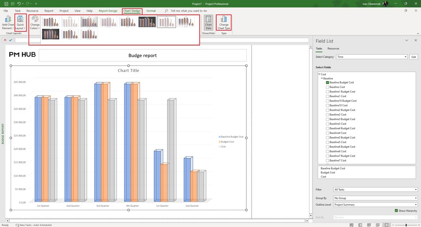Screen dimensions: 421x227
Task: Open the File menu
Action: pyautogui.click(x=6, y=11)
